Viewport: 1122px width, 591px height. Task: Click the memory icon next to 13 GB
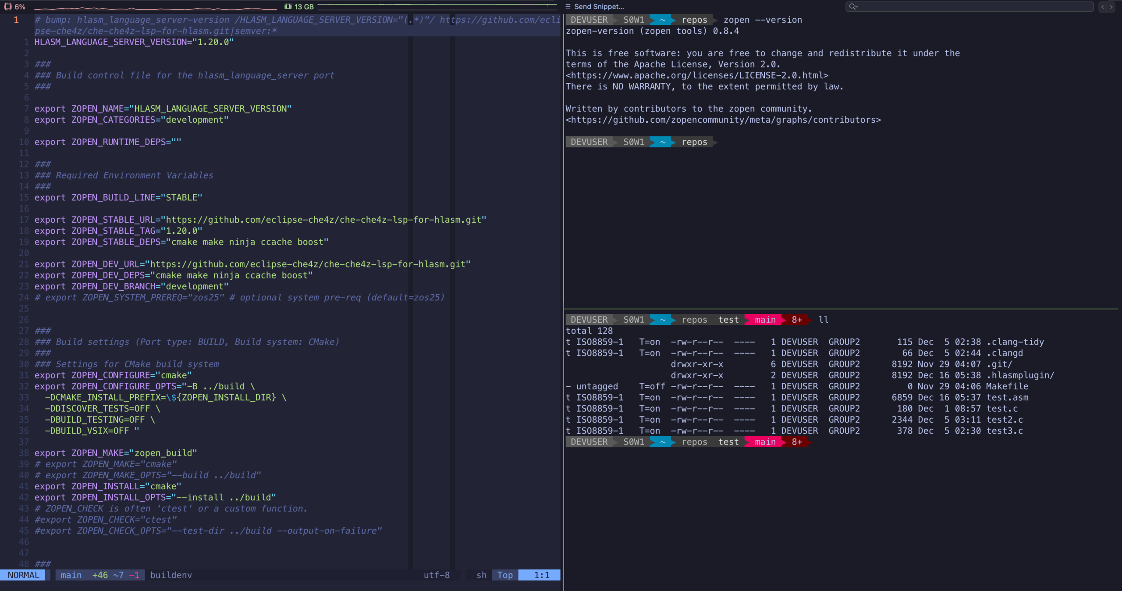288,7
